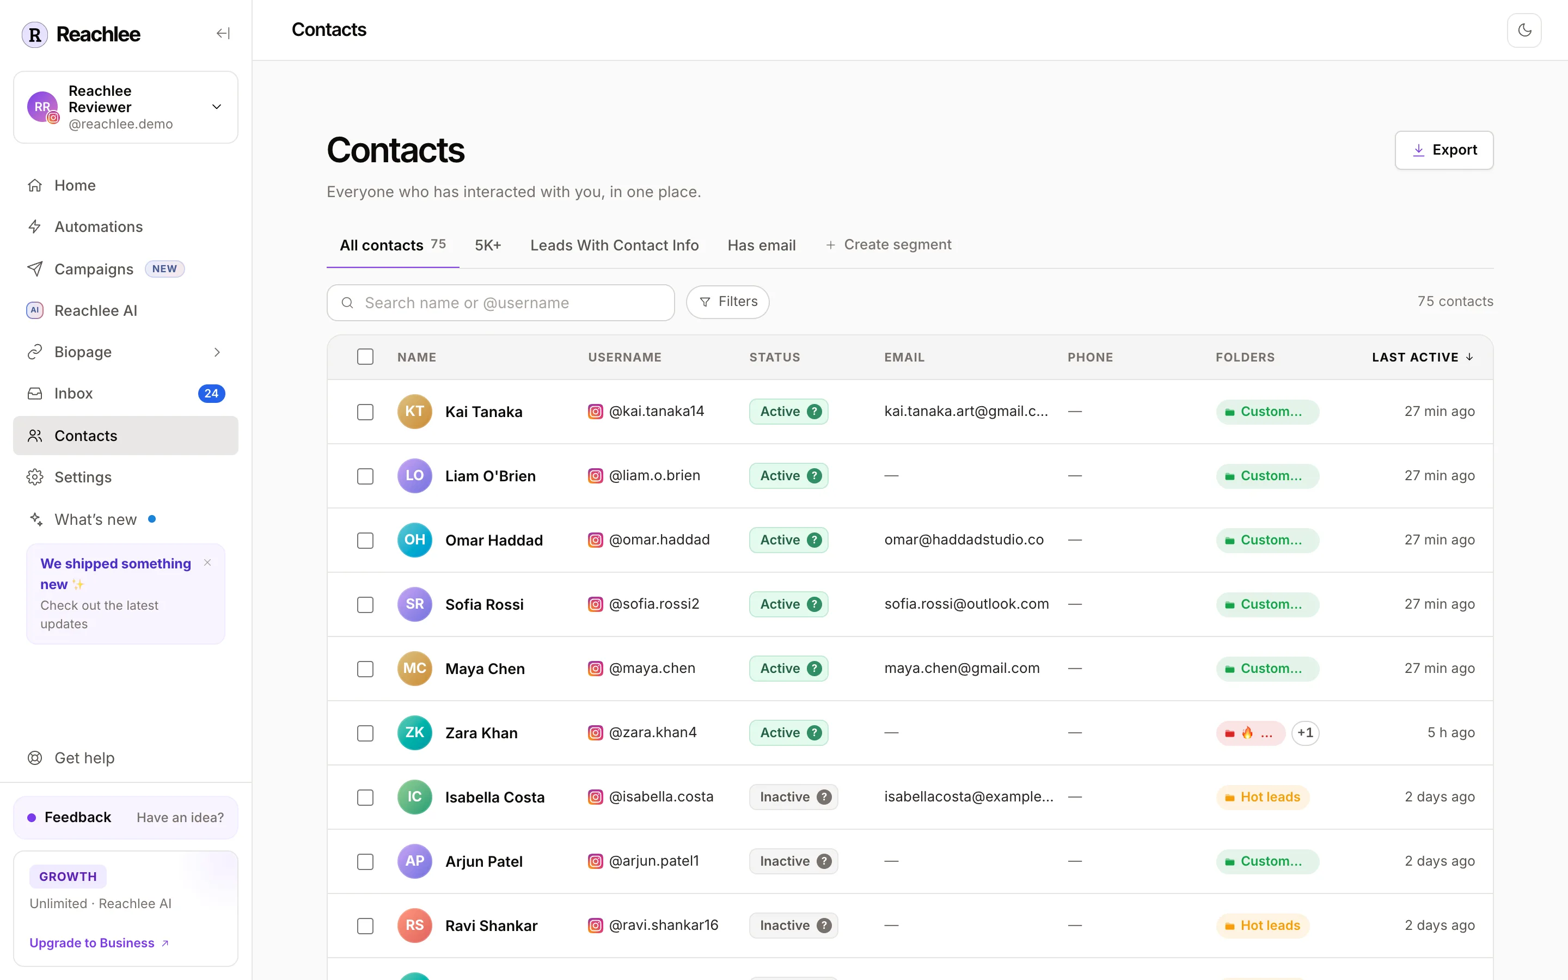Open the KT avatar for Kai Tanaka
The image size is (1568, 980).
point(415,412)
